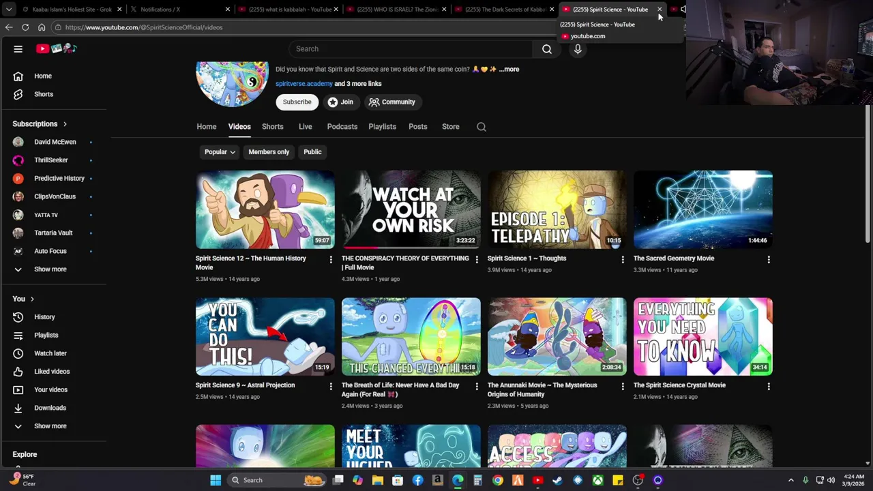
Task: Switch to the Podcasts tab
Action: click(342, 127)
